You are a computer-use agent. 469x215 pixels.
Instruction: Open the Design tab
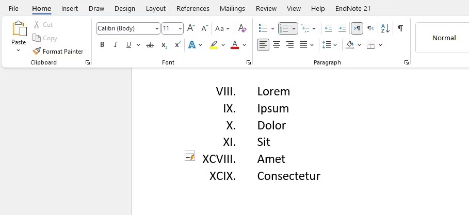click(125, 8)
